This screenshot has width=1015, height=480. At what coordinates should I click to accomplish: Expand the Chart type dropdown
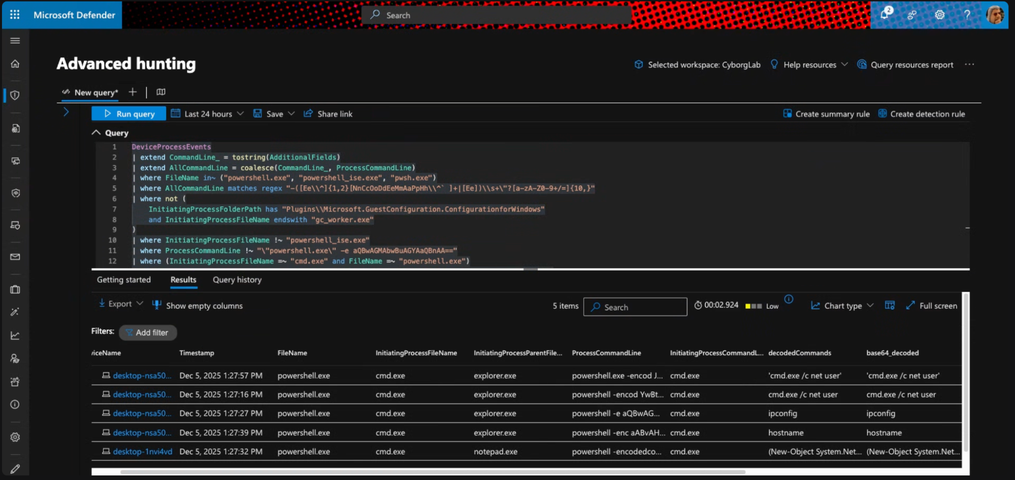[x=842, y=306]
